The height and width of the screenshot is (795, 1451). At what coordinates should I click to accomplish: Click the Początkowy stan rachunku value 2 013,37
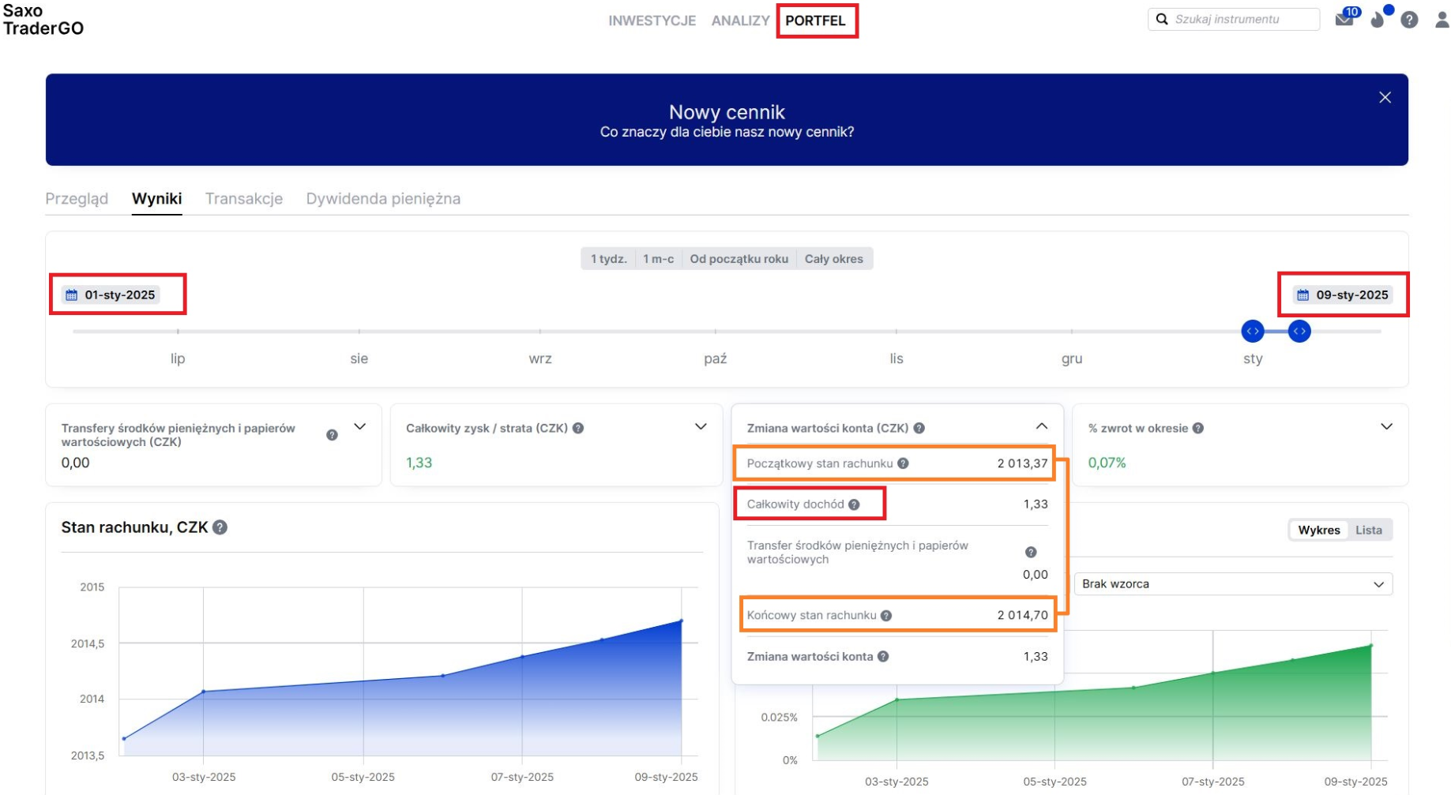(1022, 463)
